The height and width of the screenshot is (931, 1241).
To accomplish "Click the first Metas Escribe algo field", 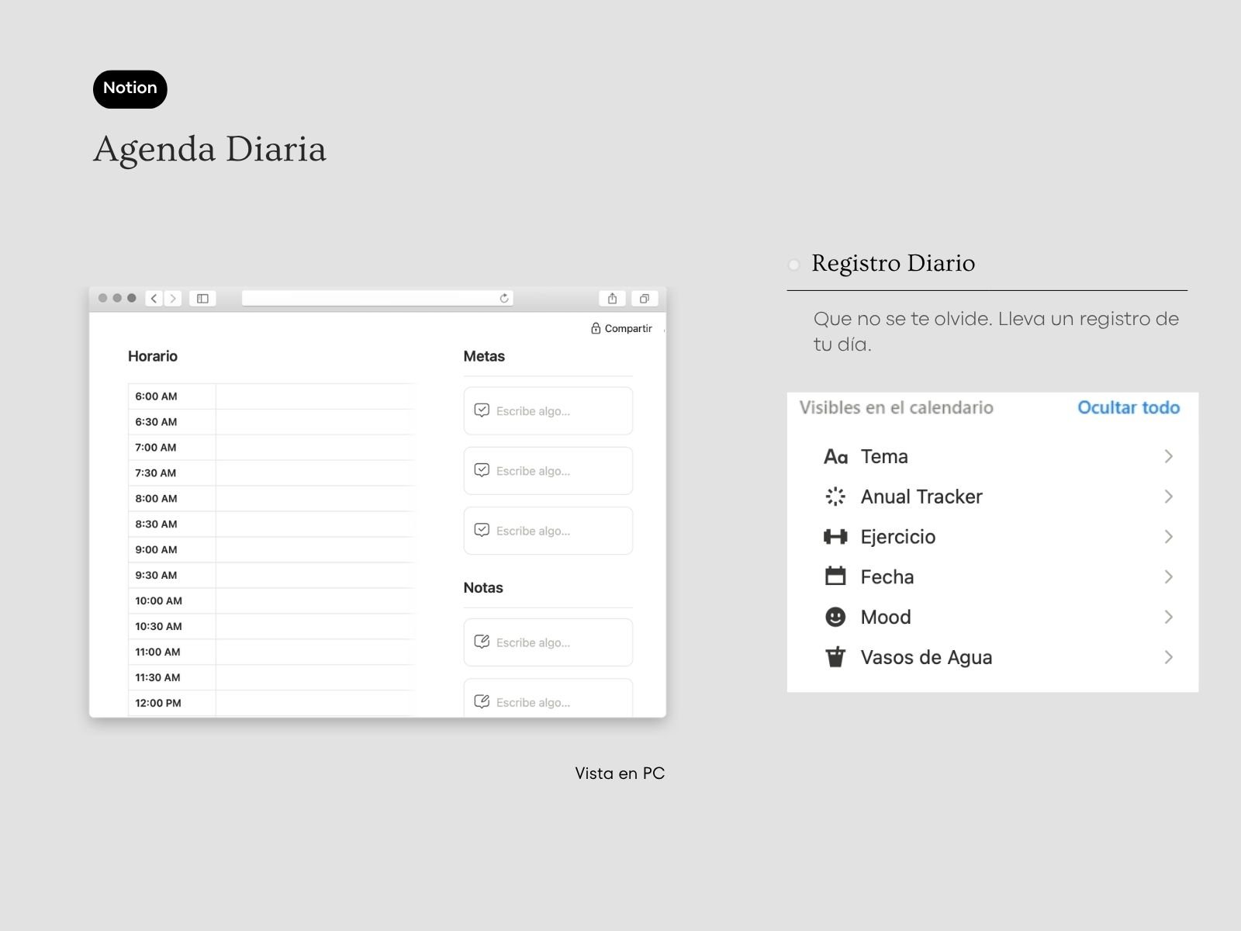I will 548,411.
